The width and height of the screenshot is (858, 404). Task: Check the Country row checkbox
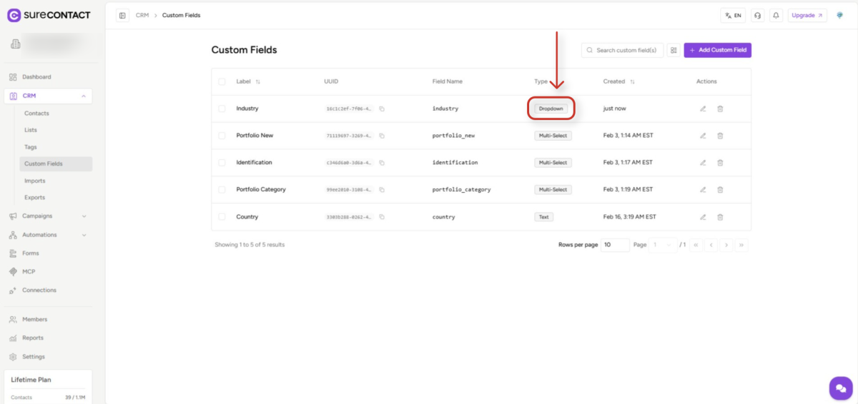tap(222, 217)
